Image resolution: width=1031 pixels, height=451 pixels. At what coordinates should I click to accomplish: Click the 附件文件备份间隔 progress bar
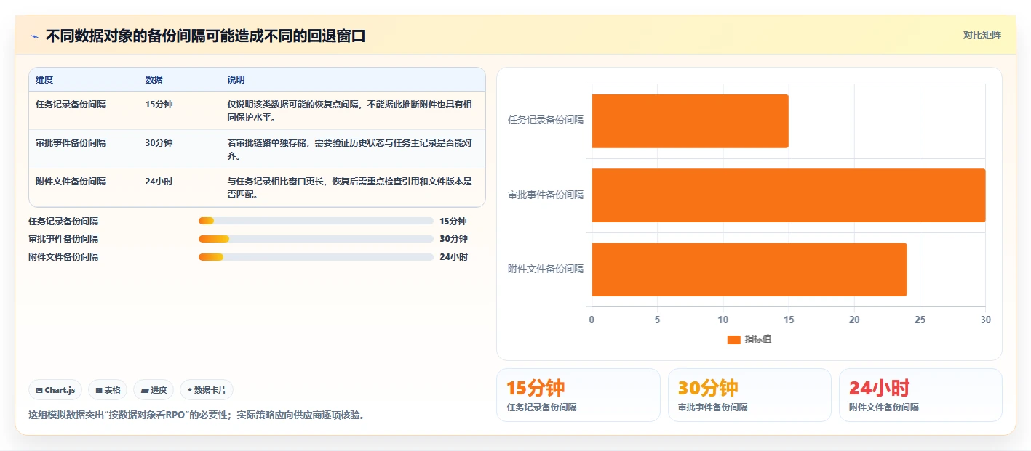pyautogui.click(x=316, y=257)
